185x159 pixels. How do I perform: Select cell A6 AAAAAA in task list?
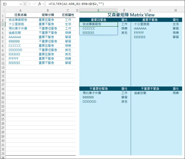tap(20, 37)
